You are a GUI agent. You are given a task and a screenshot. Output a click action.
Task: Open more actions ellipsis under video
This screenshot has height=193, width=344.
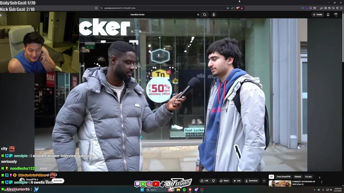tap(264, 181)
